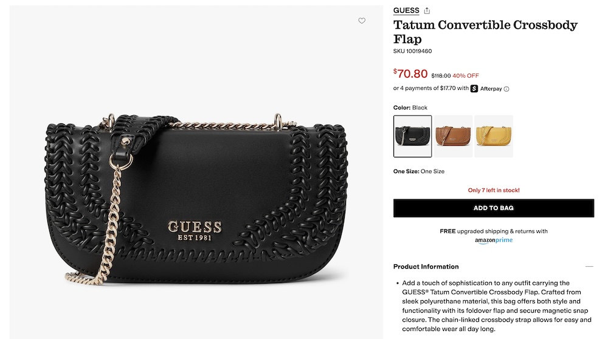
Task: Open the GUESS brand link
Action: [x=406, y=10]
